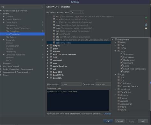The height and width of the screenshot is (125, 151).
Task: Uncheck the Java context checkbox
Action: coord(119,51)
